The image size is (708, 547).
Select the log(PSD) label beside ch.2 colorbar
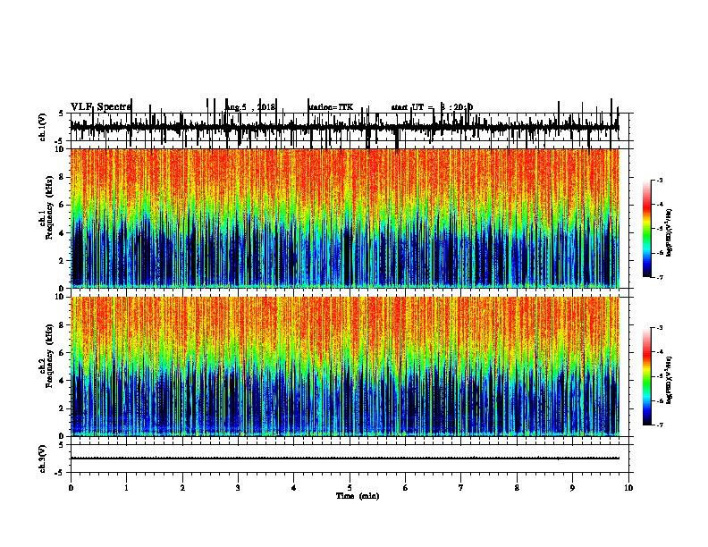pos(669,380)
